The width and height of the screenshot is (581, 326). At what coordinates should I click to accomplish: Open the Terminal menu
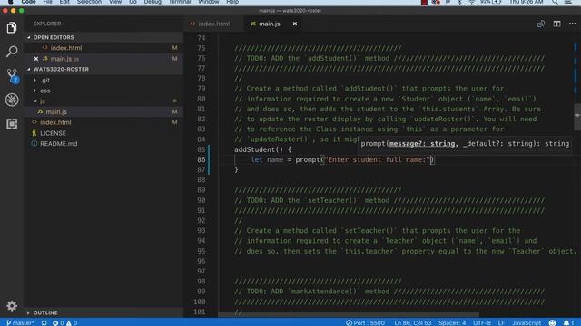point(180,2)
